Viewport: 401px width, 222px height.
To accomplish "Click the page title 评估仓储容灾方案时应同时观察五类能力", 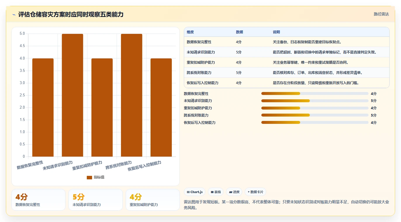I will (71, 14).
